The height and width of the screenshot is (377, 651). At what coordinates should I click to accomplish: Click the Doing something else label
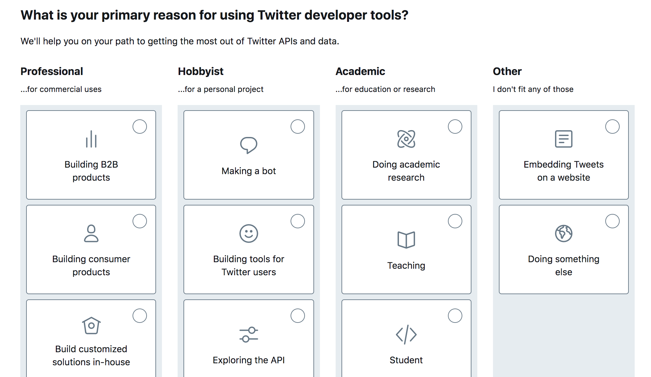[564, 265]
